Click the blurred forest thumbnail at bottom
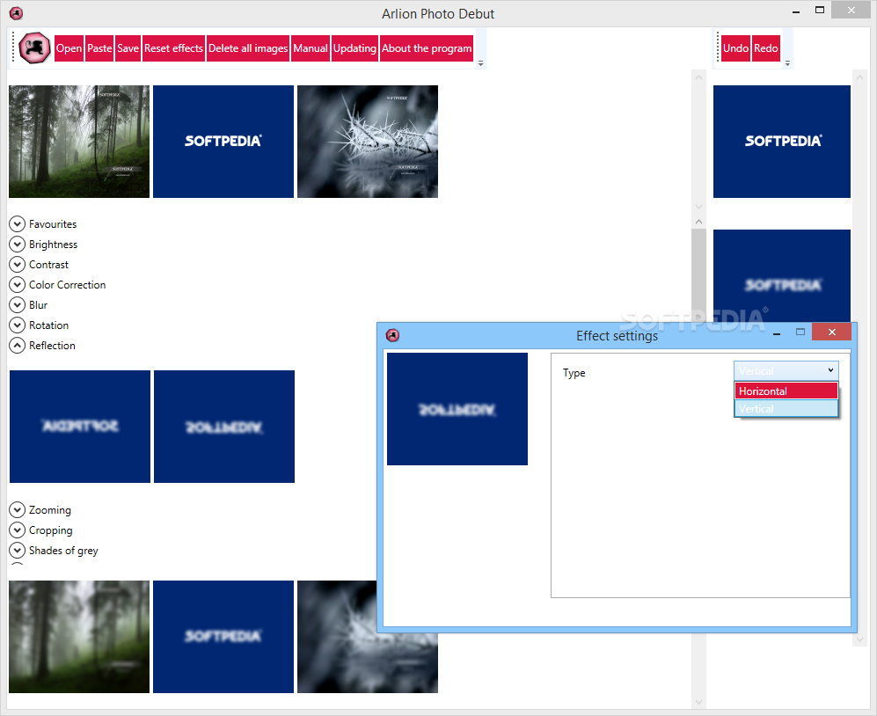Screen dimensions: 877x716 79,637
